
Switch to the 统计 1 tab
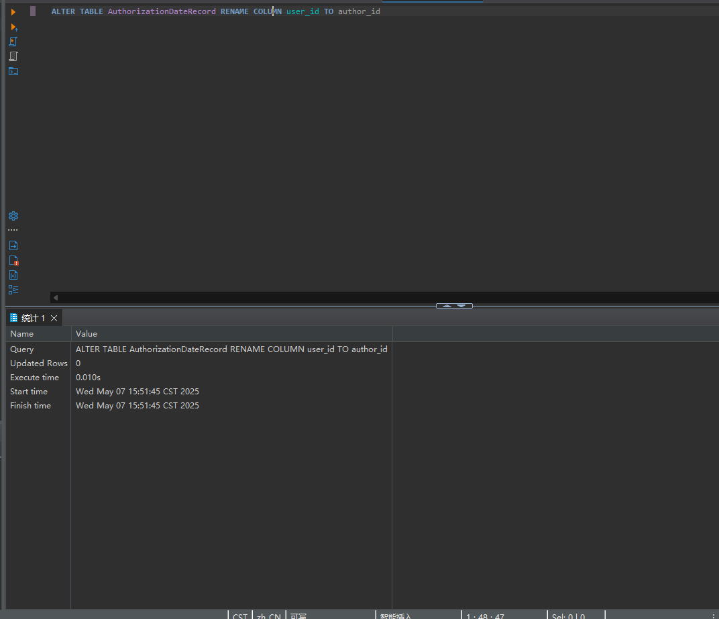[33, 318]
